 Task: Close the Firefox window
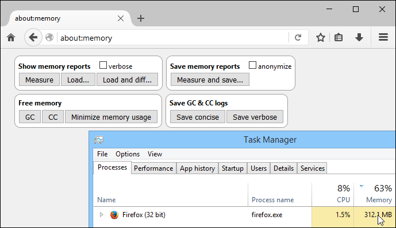pyautogui.click(x=382, y=9)
